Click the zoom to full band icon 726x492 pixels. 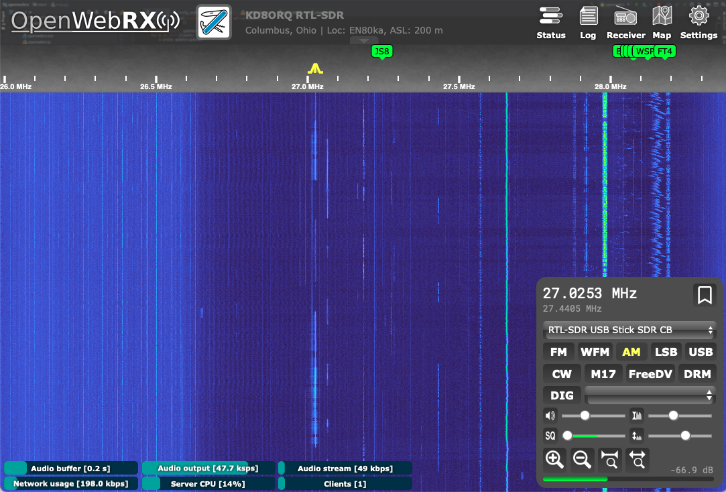point(637,459)
